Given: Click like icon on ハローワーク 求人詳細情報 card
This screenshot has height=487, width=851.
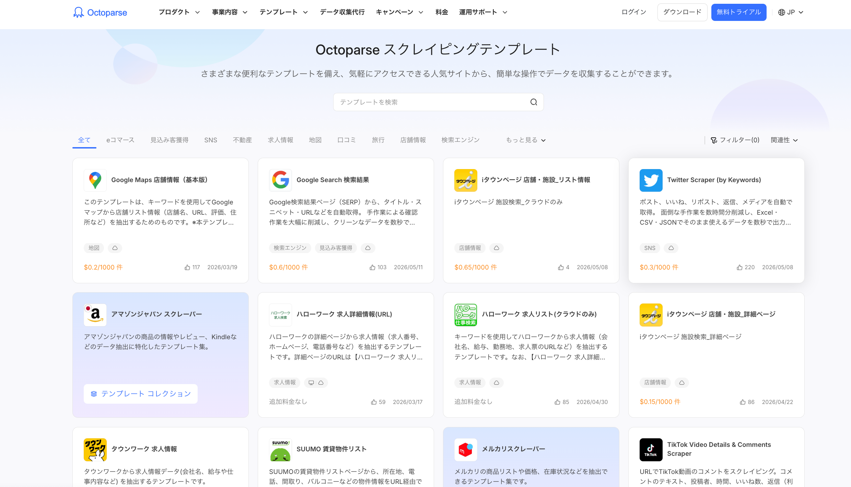Looking at the screenshot, I should click(374, 402).
